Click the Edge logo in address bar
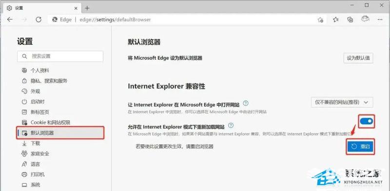The width and height of the screenshot is (390, 191). (55, 19)
